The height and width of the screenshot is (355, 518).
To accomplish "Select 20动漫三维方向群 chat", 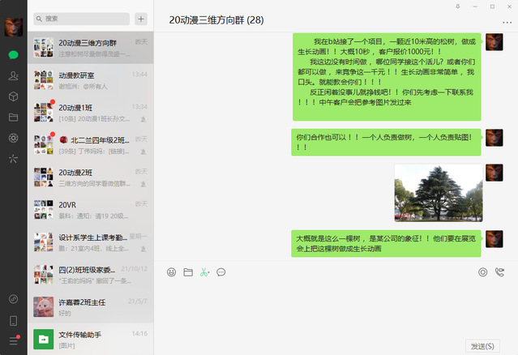I will [x=91, y=48].
